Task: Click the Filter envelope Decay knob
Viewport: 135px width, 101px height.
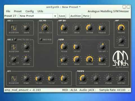Action: pos(77,59)
